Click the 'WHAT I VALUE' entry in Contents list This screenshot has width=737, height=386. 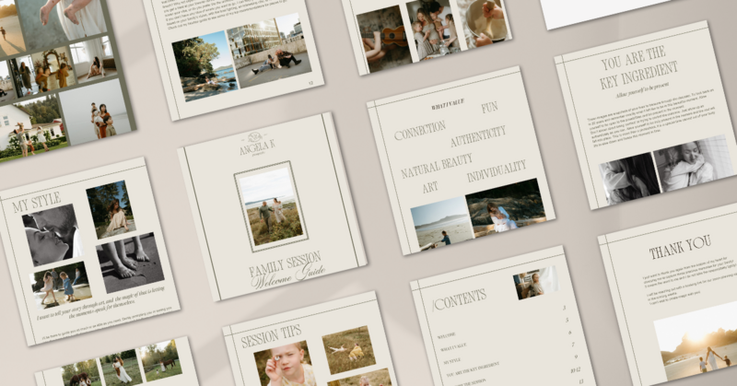[x=453, y=348]
